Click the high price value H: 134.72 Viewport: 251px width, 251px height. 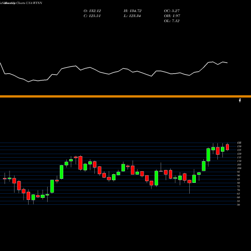pyautogui.click(x=133, y=11)
